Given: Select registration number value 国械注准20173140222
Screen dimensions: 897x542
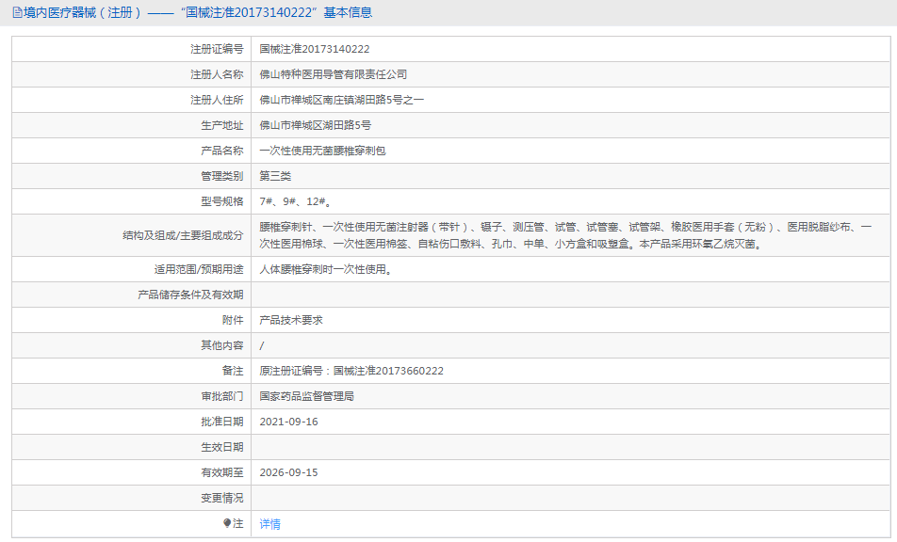Looking at the screenshot, I should pyautogui.click(x=315, y=49).
